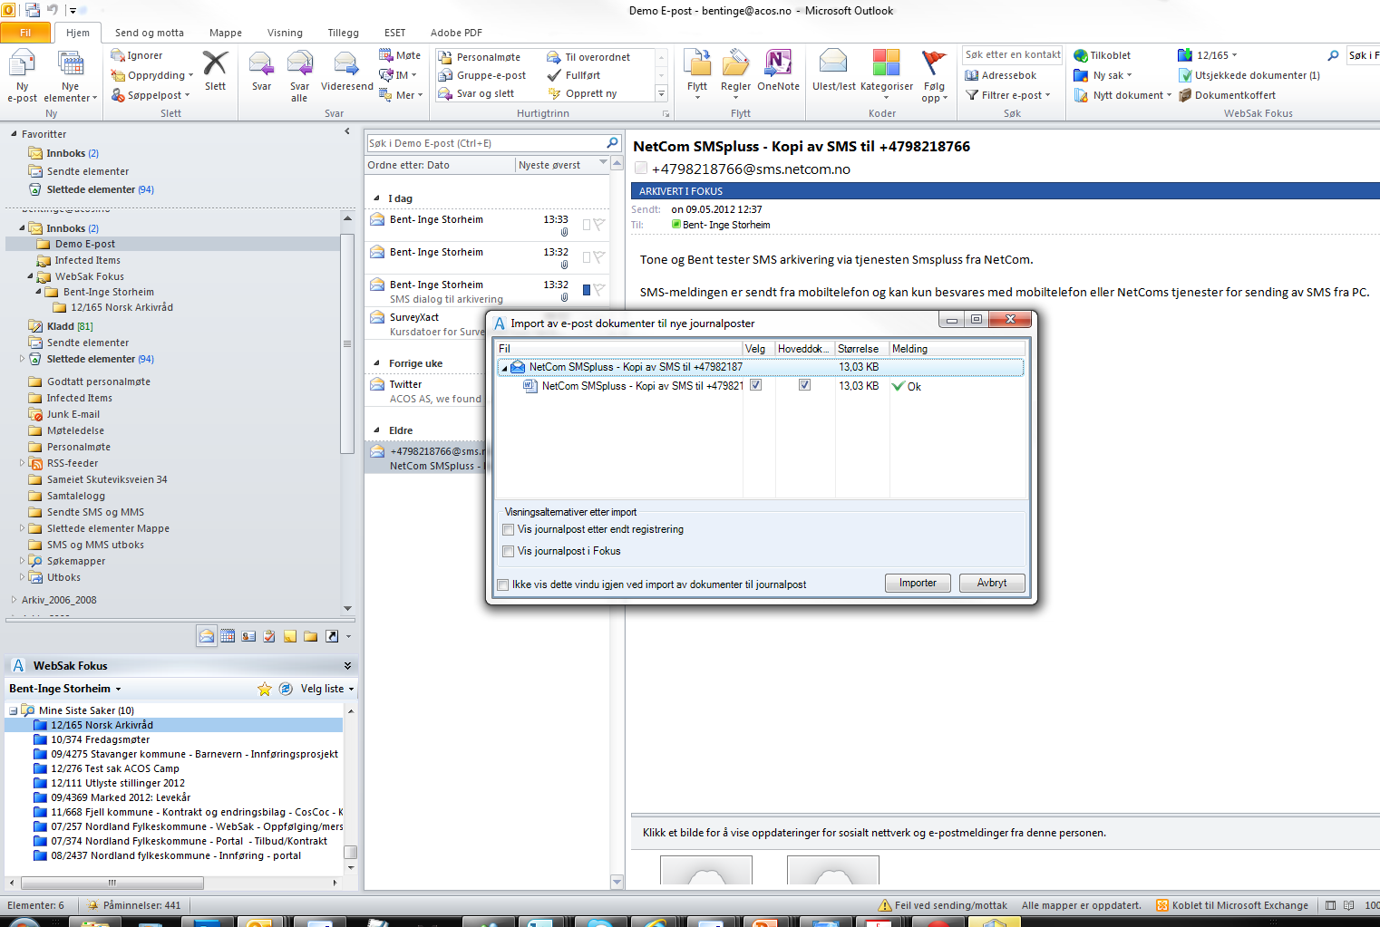Enable Vis journalpost i Fokus checkbox
1380x927 pixels.
tap(509, 552)
